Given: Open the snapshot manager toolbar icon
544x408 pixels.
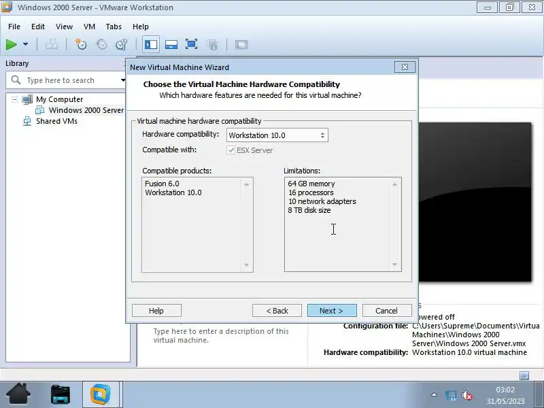Looking at the screenshot, I should 122,44.
